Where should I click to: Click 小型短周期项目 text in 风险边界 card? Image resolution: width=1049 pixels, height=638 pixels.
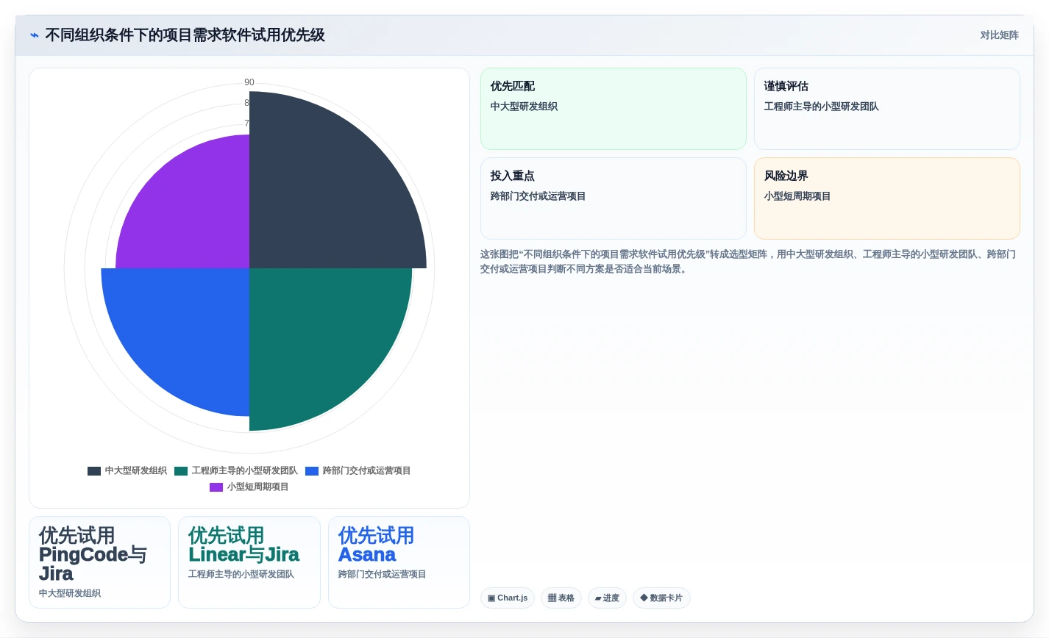pyautogui.click(x=797, y=196)
